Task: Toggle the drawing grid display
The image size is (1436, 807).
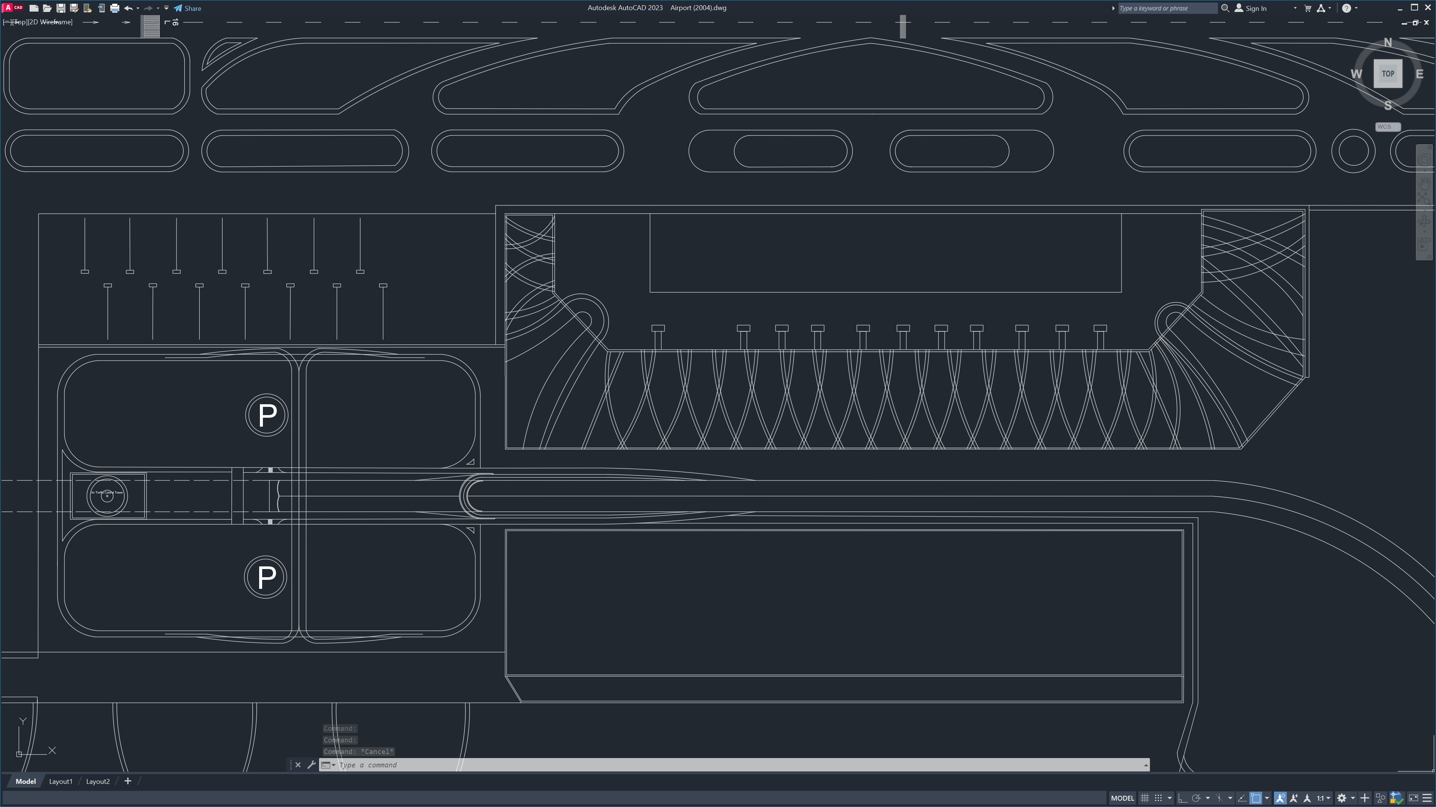Action: coord(1145,798)
